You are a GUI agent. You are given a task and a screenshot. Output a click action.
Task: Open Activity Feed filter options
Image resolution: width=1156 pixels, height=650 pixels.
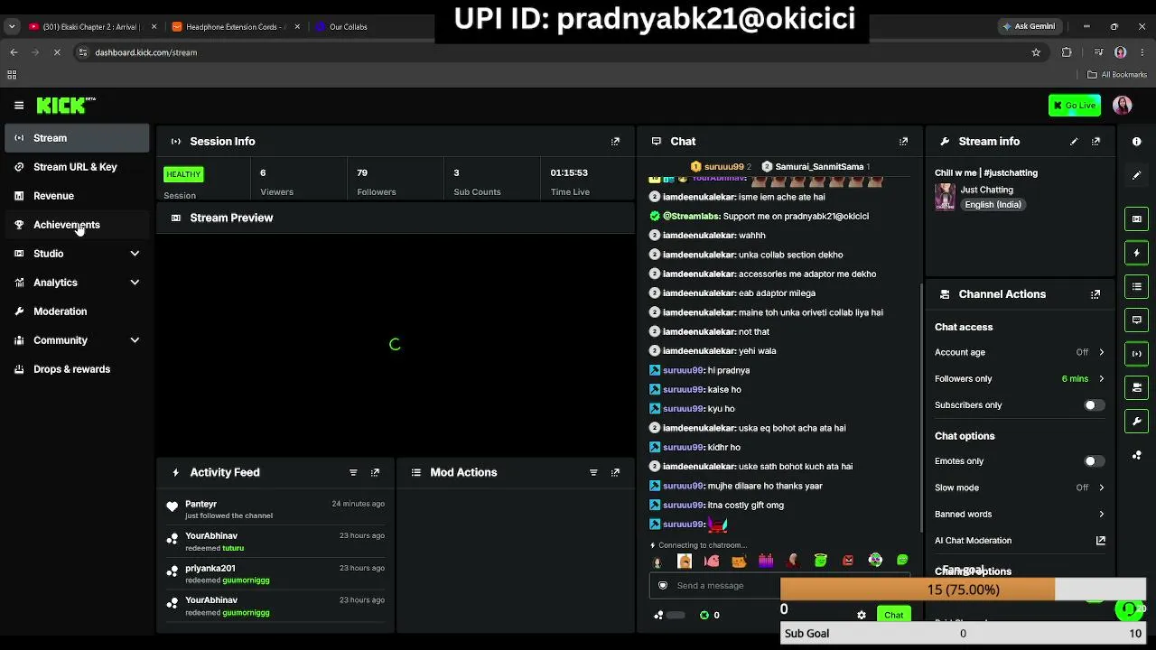click(353, 472)
